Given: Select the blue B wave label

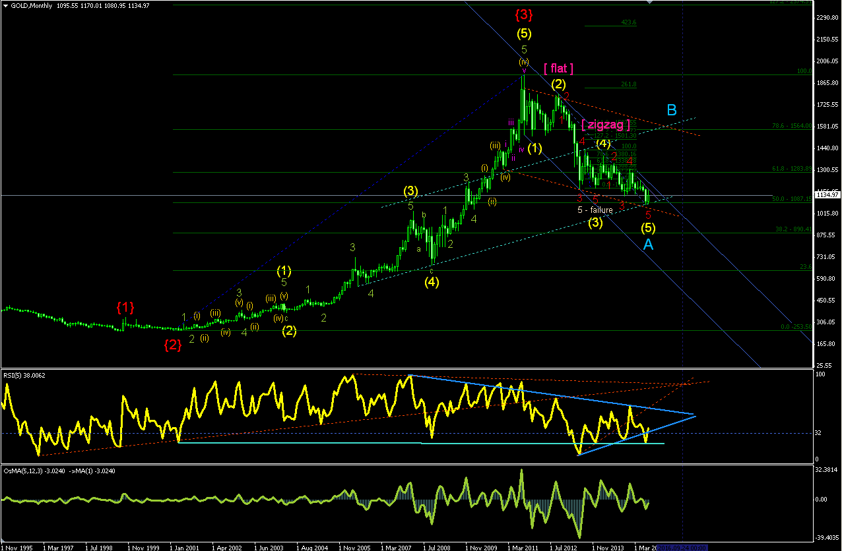Looking at the screenshot, I should (671, 110).
